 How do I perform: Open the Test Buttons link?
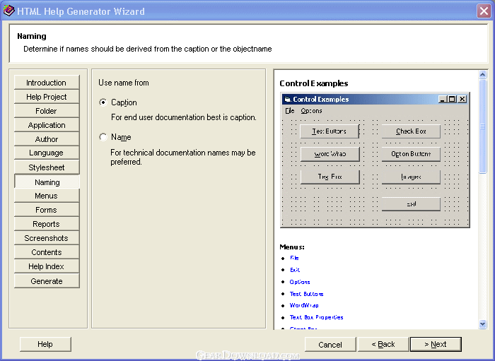(x=306, y=294)
